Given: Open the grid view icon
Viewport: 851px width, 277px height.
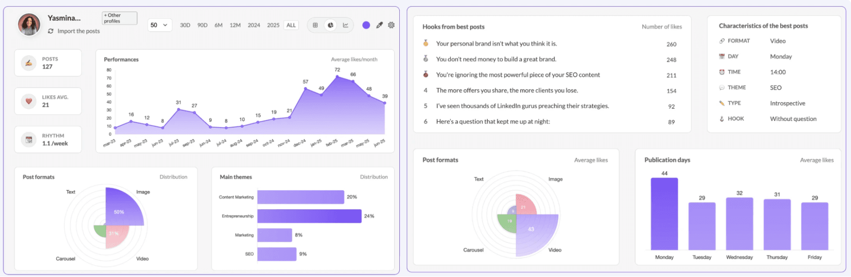Looking at the screenshot, I should (x=315, y=25).
